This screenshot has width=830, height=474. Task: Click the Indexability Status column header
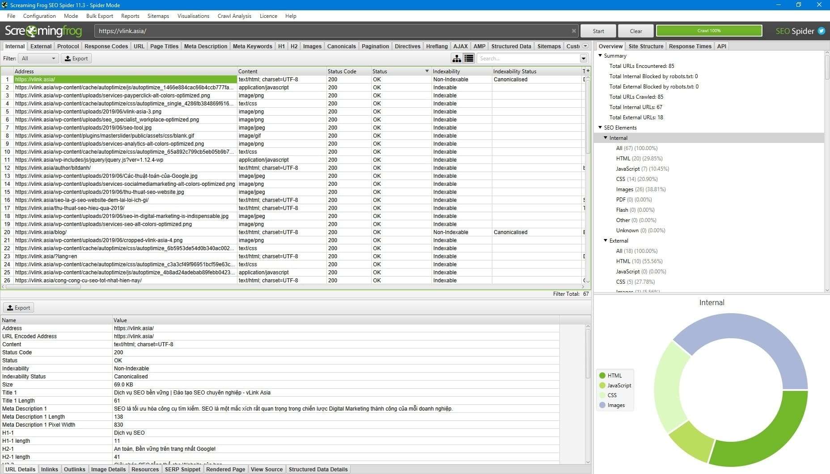point(536,71)
